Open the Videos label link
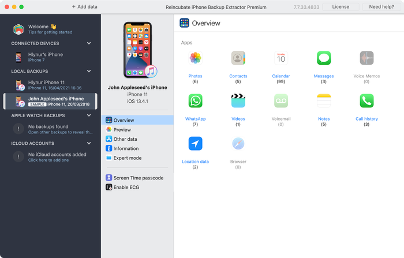The width and height of the screenshot is (404, 258). point(238,119)
